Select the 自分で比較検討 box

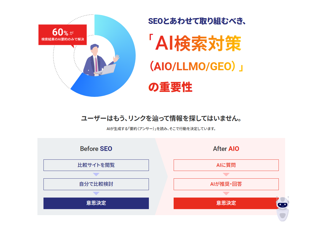coord(96,184)
